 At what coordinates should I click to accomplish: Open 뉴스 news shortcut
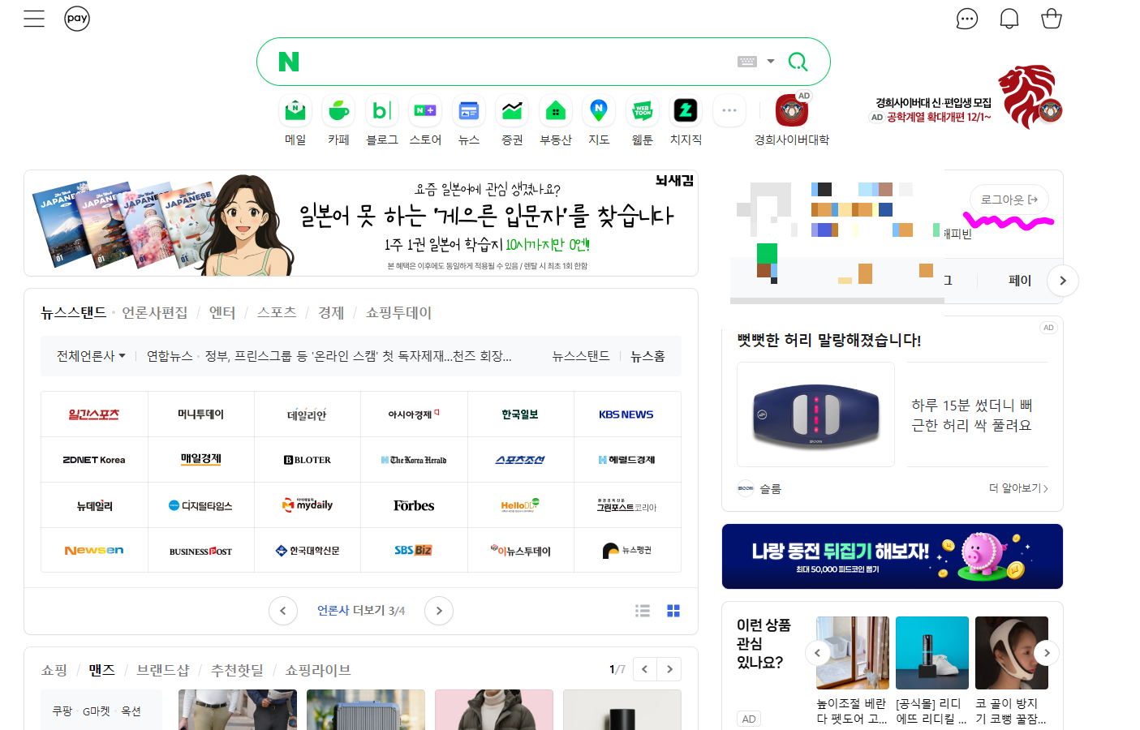point(469,121)
